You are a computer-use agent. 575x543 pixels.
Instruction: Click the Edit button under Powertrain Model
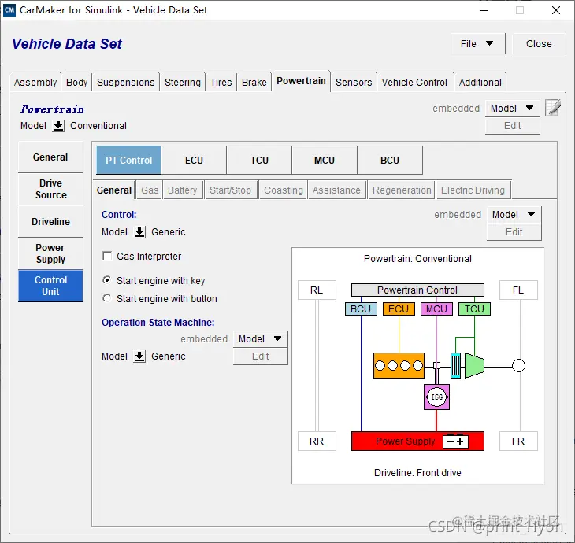click(512, 126)
